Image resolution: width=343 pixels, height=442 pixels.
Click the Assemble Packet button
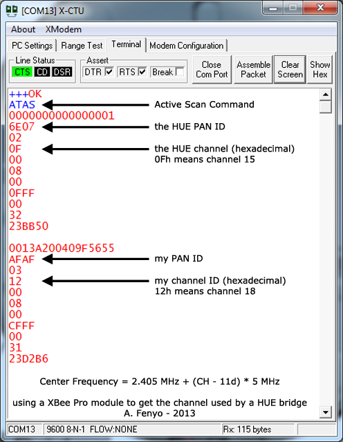253,70
